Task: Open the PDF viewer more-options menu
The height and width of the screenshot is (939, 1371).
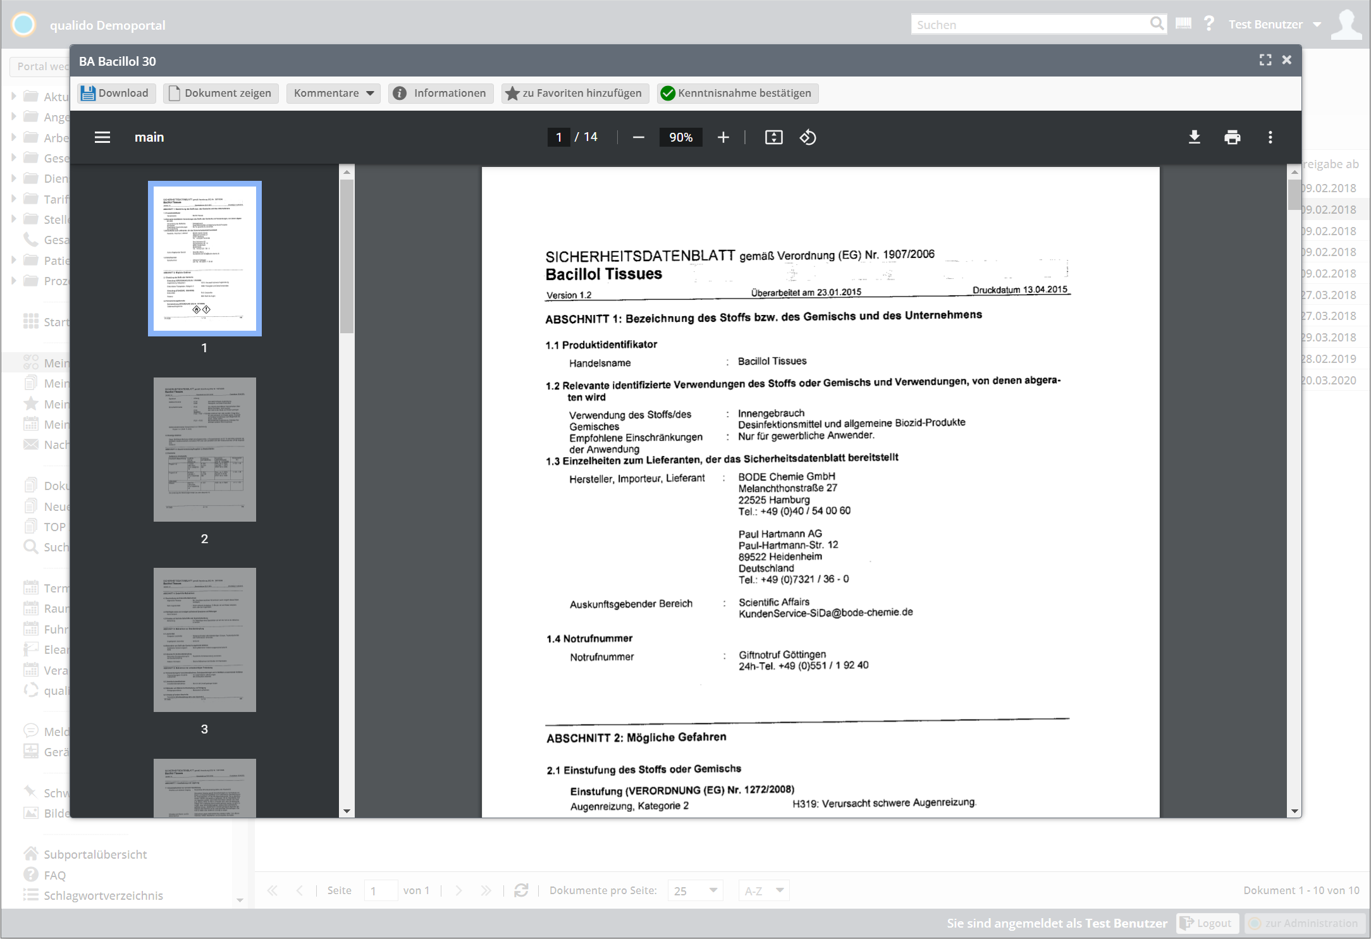Action: [x=1270, y=137]
